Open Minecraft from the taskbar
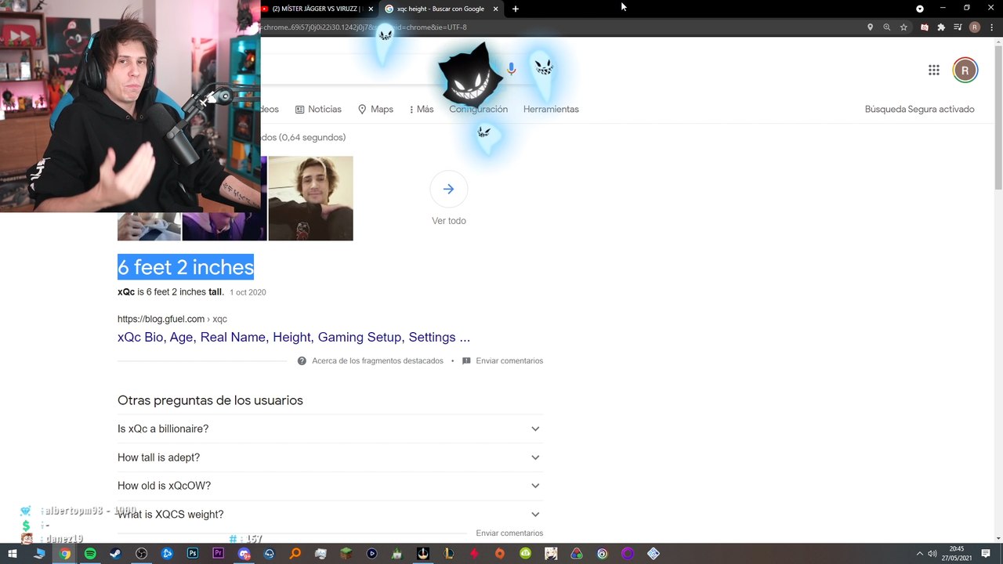The width and height of the screenshot is (1003, 564). point(346,554)
